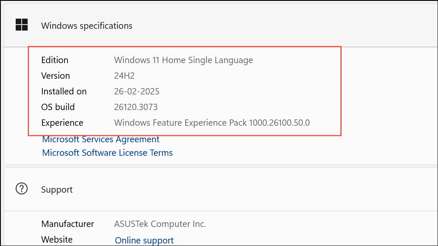Click the 24H2 version value
Viewport: 438px width, 246px height.
124,76
